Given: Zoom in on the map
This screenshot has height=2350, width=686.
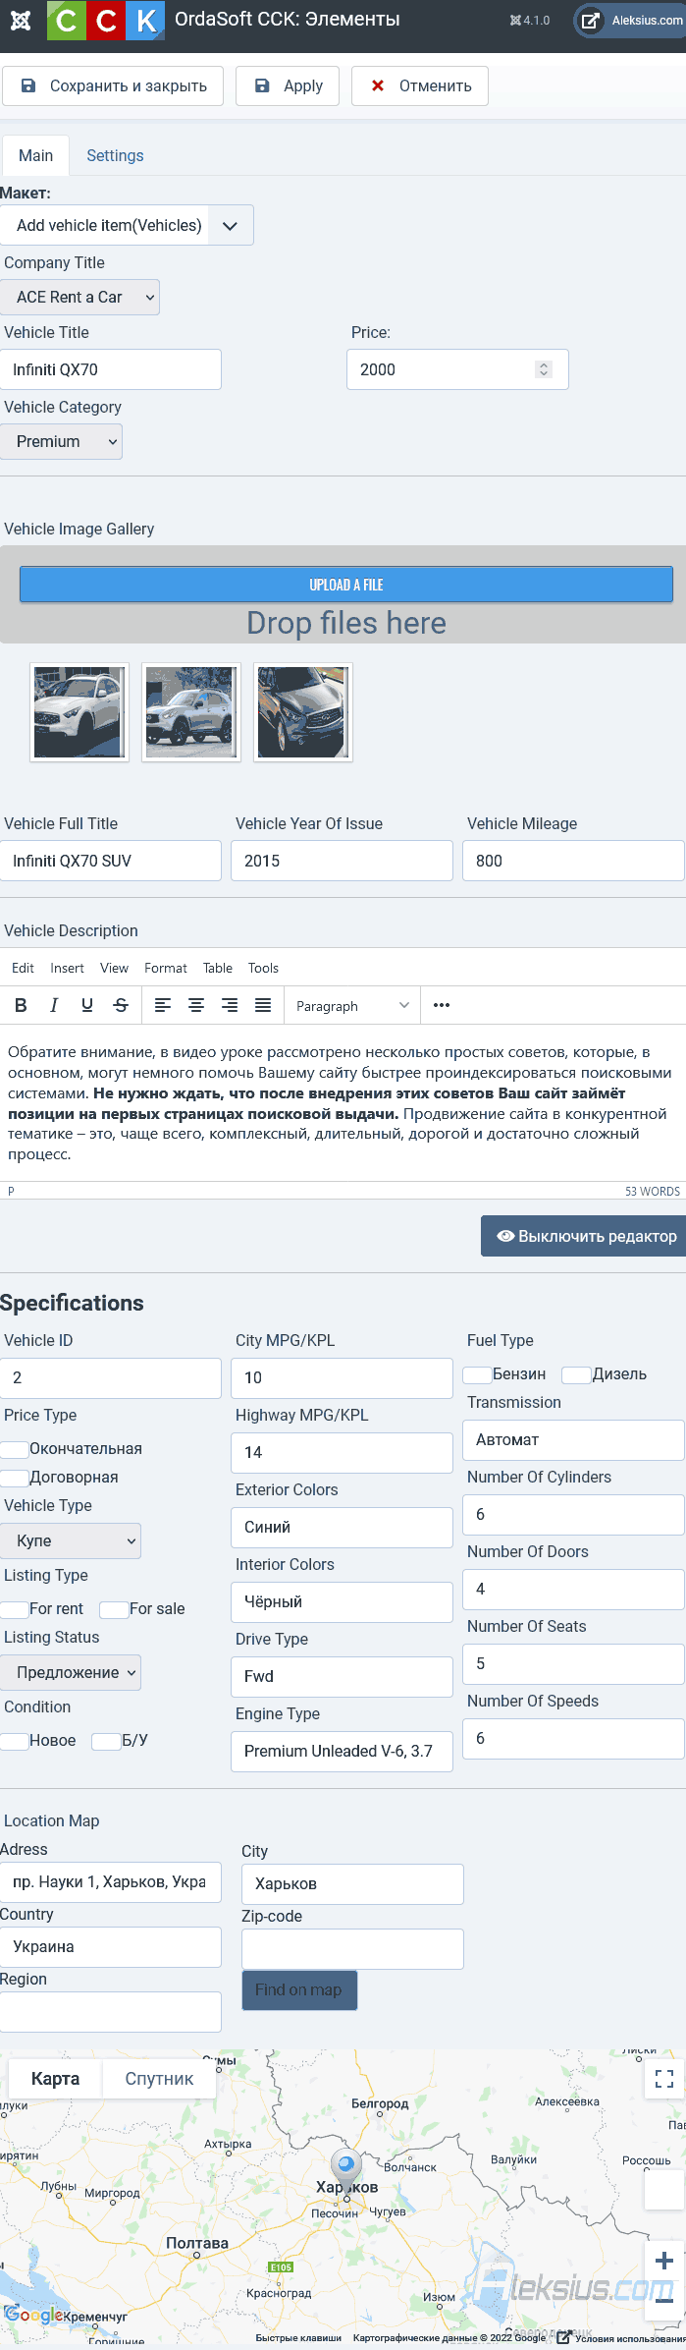Looking at the screenshot, I should (x=664, y=2261).
